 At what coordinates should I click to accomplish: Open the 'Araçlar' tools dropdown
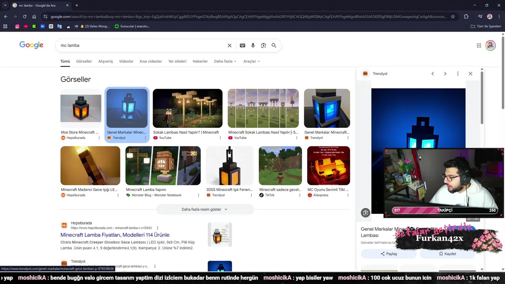(x=251, y=61)
